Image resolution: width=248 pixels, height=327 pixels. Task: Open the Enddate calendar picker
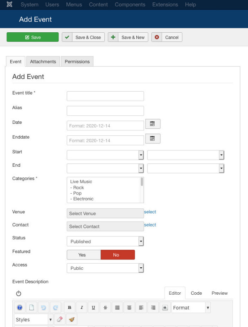[x=153, y=139]
